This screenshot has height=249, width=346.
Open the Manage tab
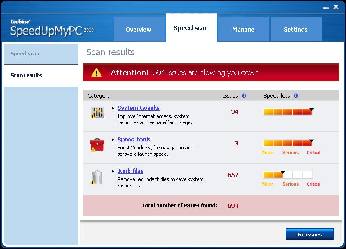coord(243,29)
